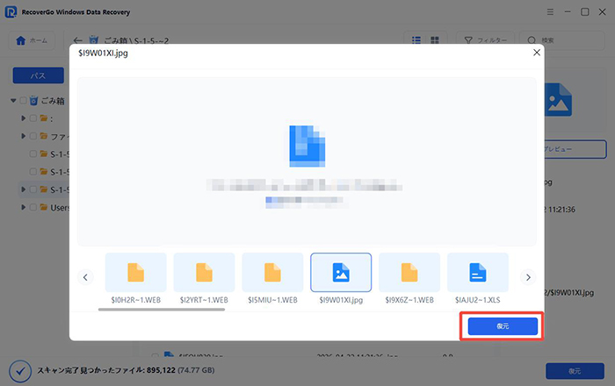Tick the second S-1-5 folder checkbox
The width and height of the screenshot is (615, 386).
pos(33,172)
